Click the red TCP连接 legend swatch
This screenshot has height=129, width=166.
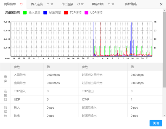tap(66, 13)
